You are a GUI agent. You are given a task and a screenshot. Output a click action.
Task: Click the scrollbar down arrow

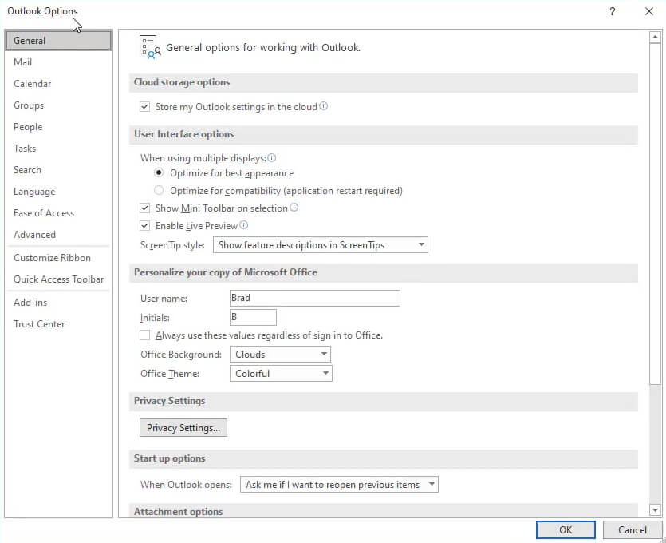[x=655, y=509]
